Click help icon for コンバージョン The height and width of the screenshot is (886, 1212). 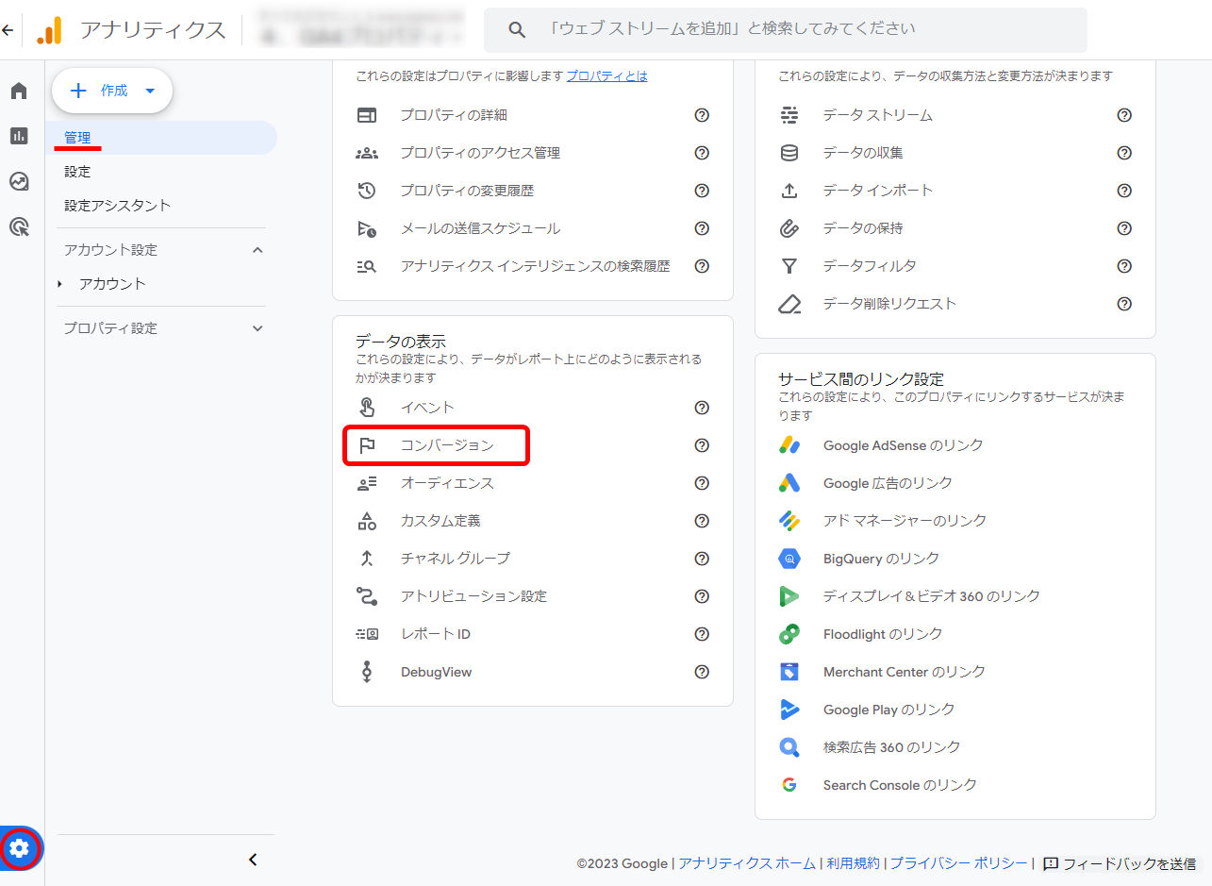point(702,445)
